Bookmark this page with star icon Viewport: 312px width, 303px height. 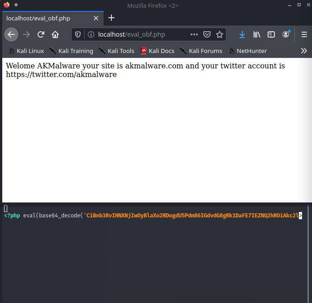click(220, 34)
